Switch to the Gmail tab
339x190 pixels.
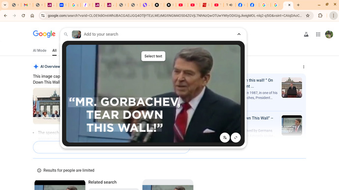click(26, 5)
